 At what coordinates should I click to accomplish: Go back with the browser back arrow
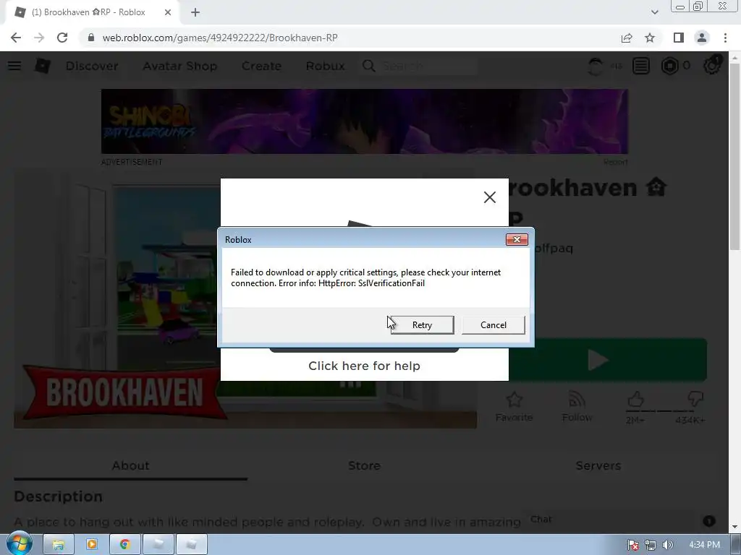[16, 38]
